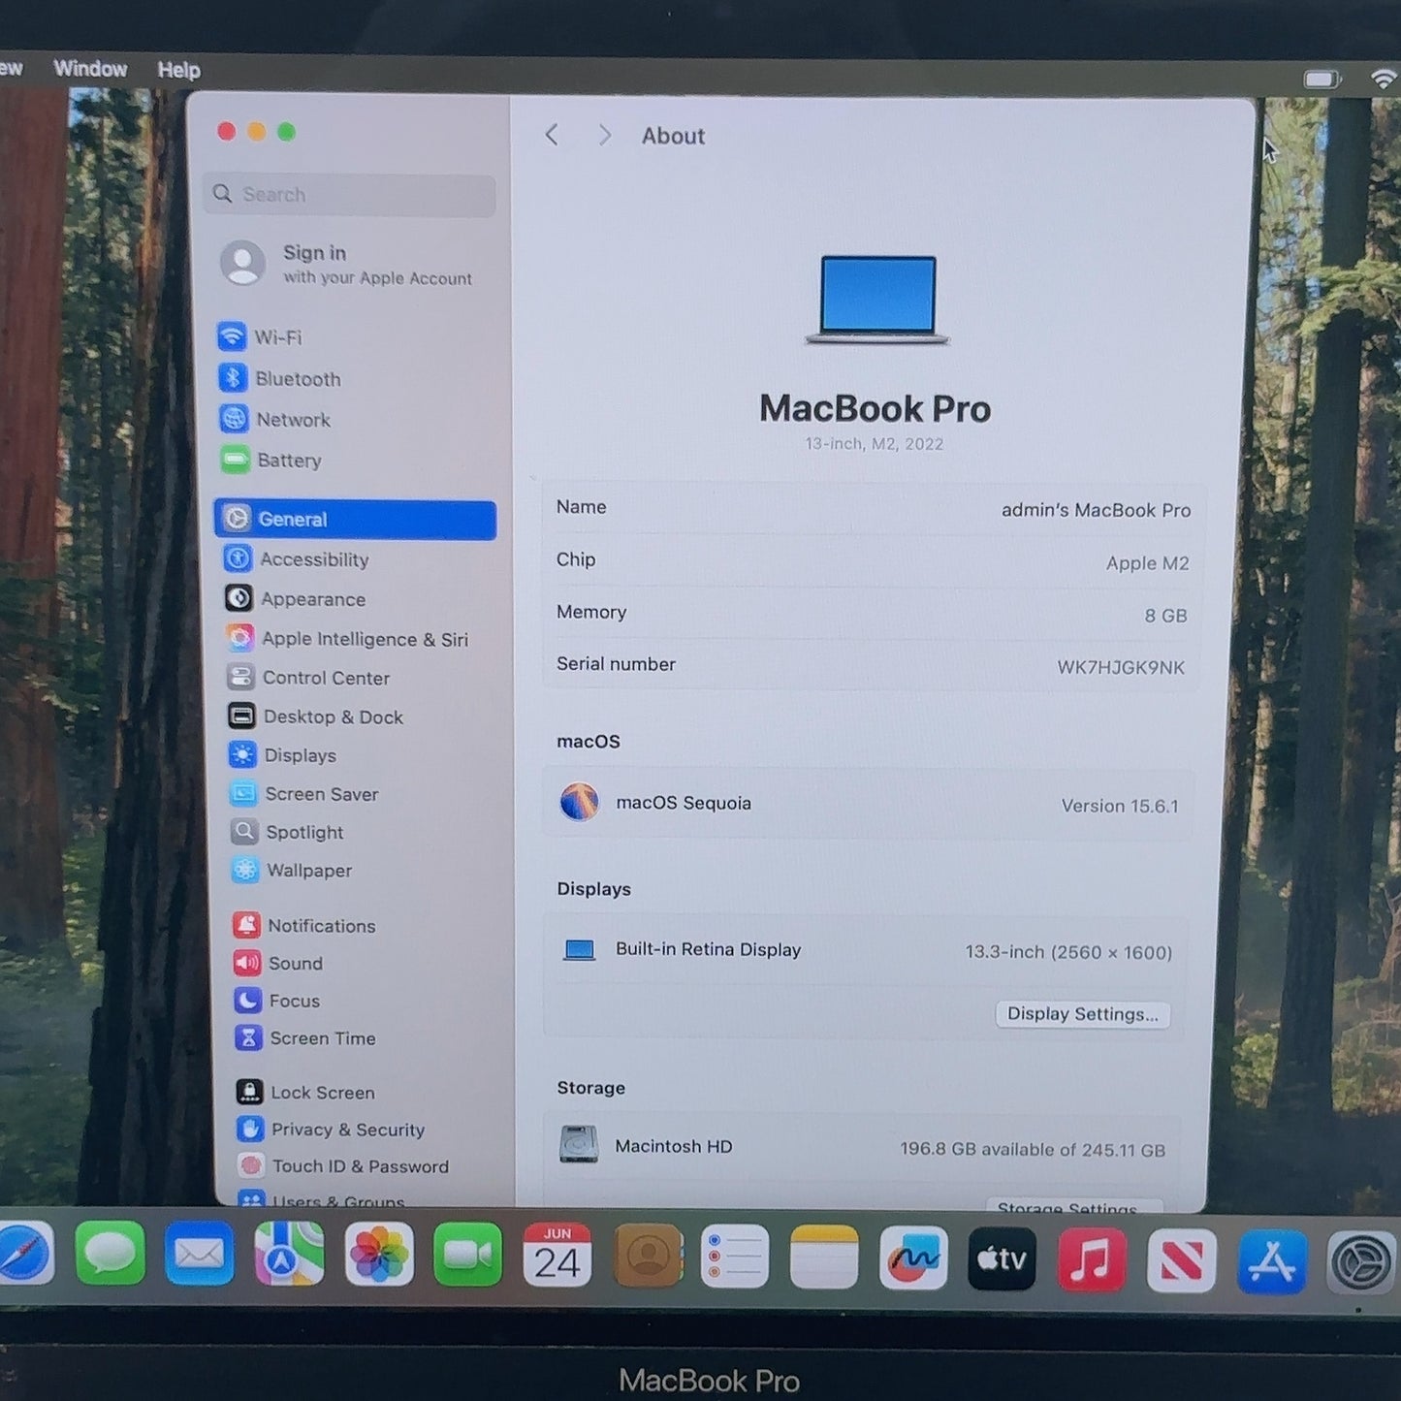Launch Freeform from the Dock
Screen dimensions: 1401x1401
point(912,1258)
